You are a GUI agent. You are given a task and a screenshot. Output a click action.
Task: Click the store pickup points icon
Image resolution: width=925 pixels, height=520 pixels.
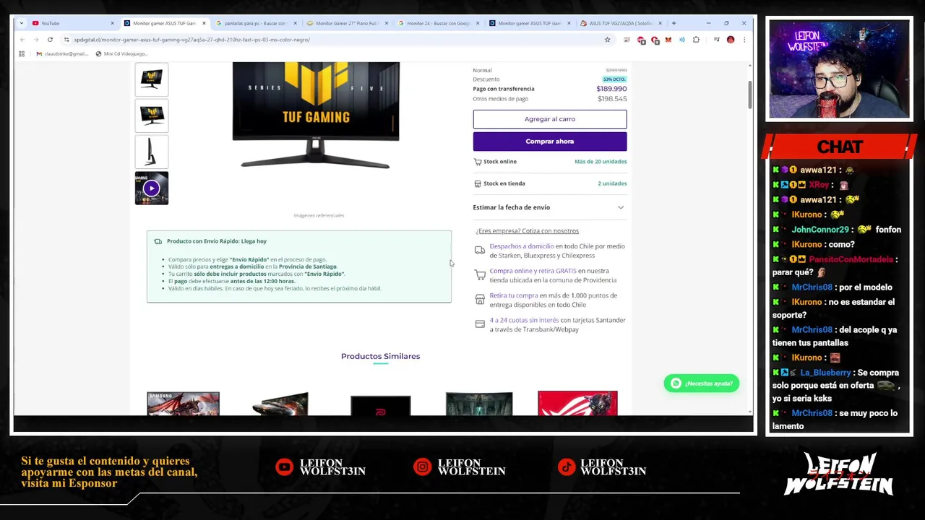click(480, 300)
